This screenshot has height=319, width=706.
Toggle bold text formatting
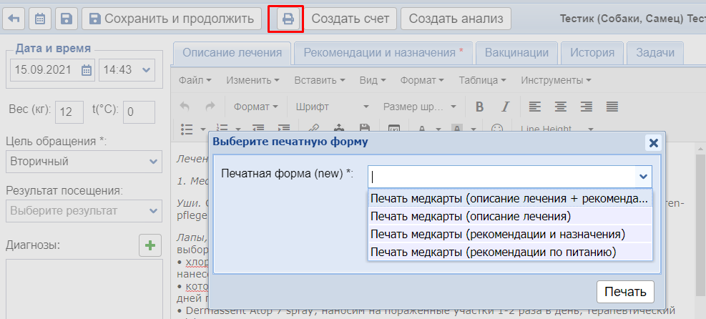point(479,107)
